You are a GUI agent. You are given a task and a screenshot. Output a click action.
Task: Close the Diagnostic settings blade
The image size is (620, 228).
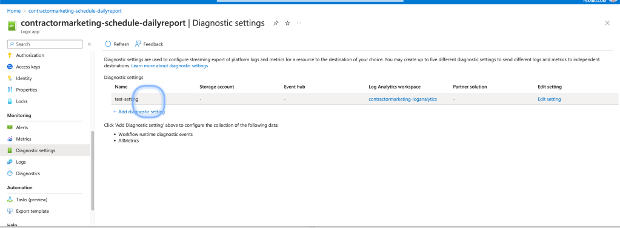pyautogui.click(x=607, y=23)
